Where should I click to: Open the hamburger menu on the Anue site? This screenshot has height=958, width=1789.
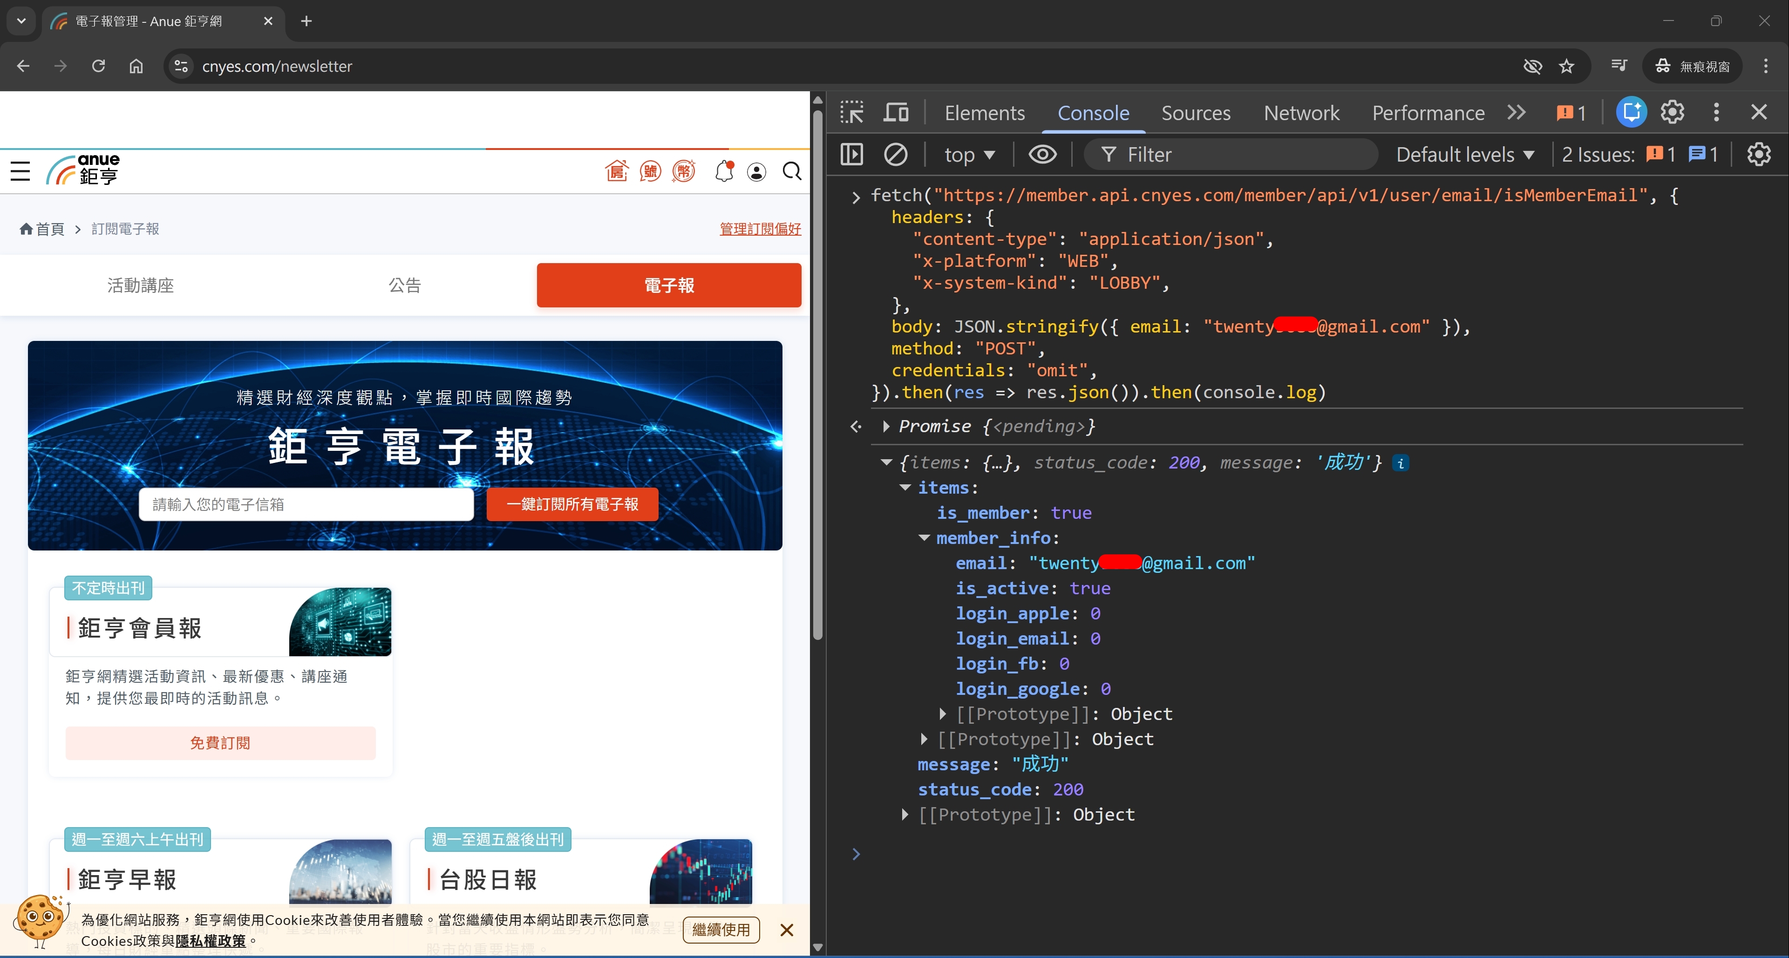pyautogui.click(x=20, y=171)
